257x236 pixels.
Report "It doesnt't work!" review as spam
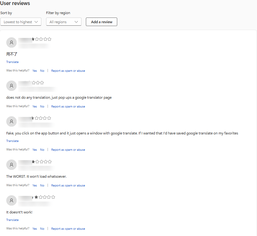pyautogui.click(x=68, y=229)
